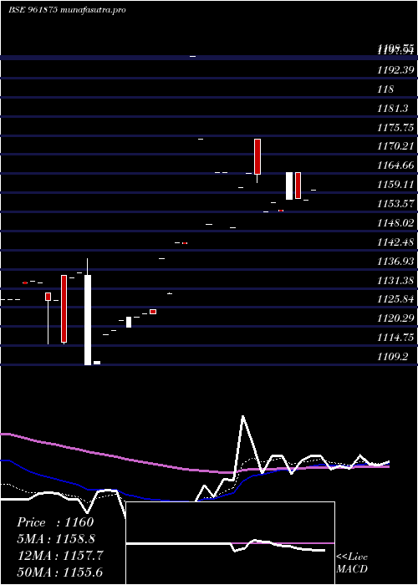Screen dimensions: 418x585
Task: Click the 50MA : 1155.6 readout
Action: point(59,572)
